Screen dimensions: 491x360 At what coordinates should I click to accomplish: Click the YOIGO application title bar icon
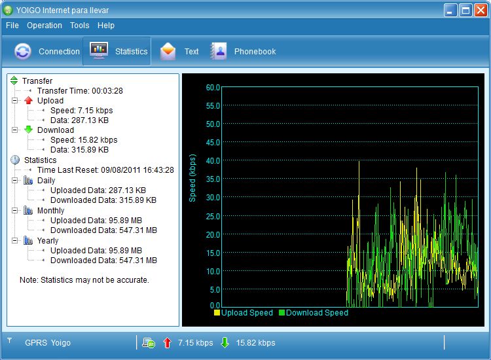click(7, 10)
